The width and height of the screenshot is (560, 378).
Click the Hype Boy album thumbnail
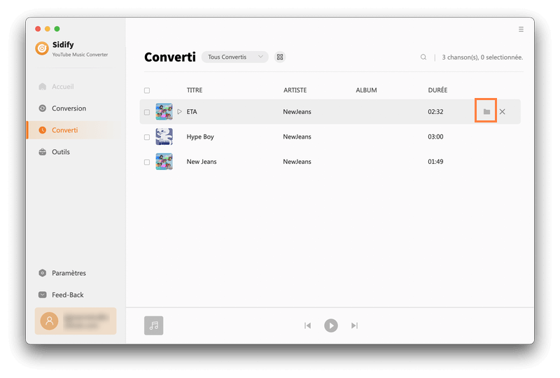click(164, 137)
